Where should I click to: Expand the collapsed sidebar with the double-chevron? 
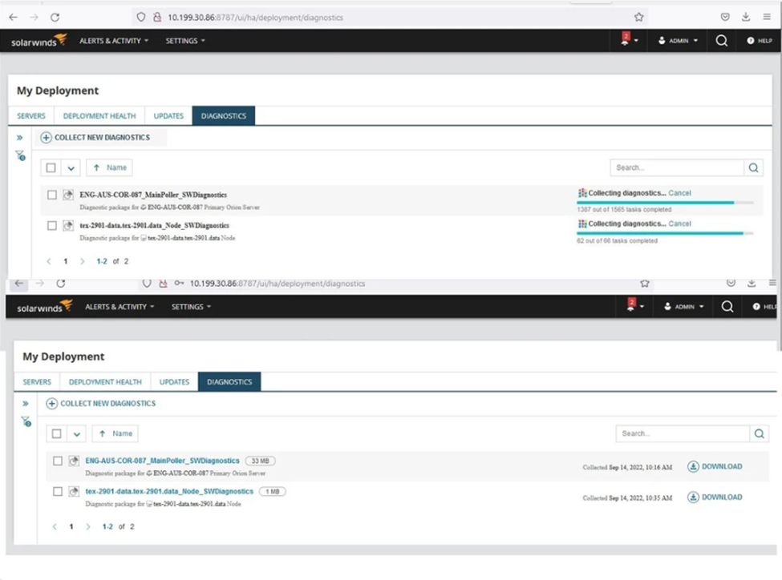21,136
